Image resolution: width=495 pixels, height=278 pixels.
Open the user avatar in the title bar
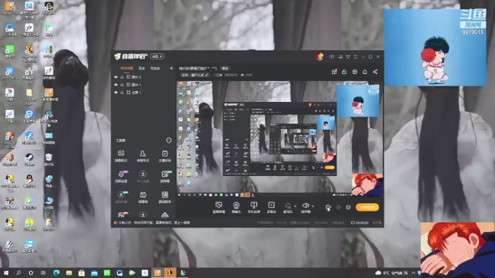[320, 57]
